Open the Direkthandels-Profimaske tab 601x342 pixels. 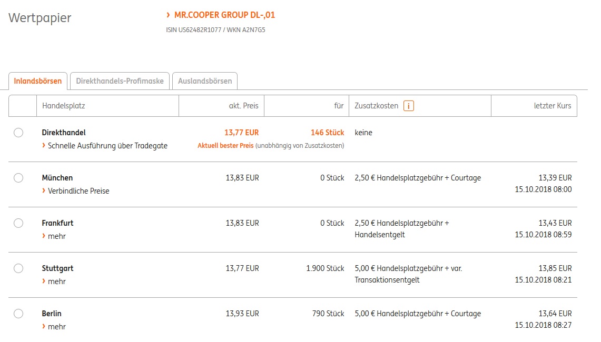coord(120,81)
